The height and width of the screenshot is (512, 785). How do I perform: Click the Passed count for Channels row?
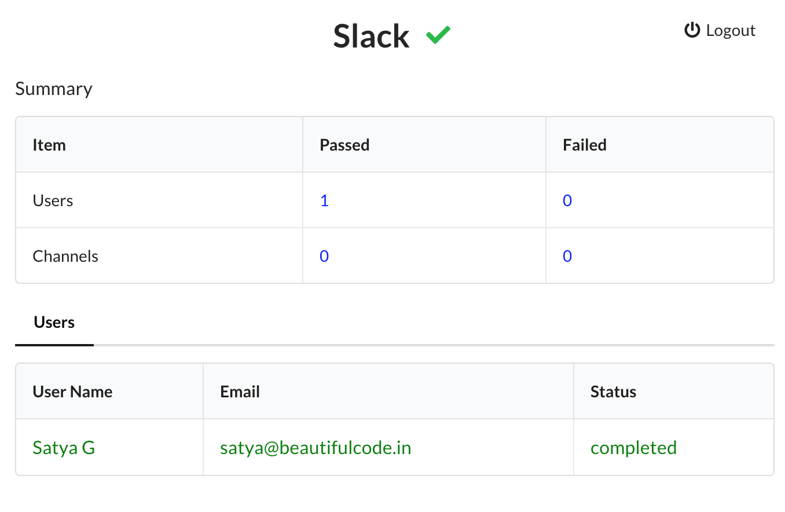click(324, 255)
